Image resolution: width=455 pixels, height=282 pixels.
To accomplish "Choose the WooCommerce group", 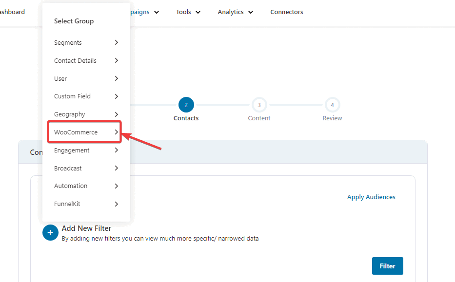I will pos(84,132).
